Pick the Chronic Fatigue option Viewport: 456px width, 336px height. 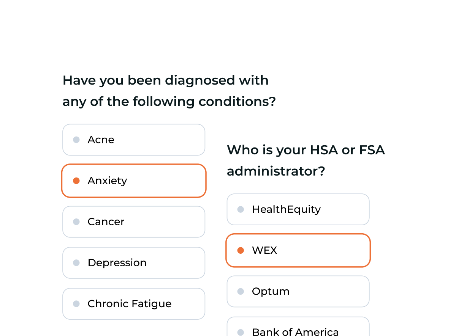click(x=134, y=303)
